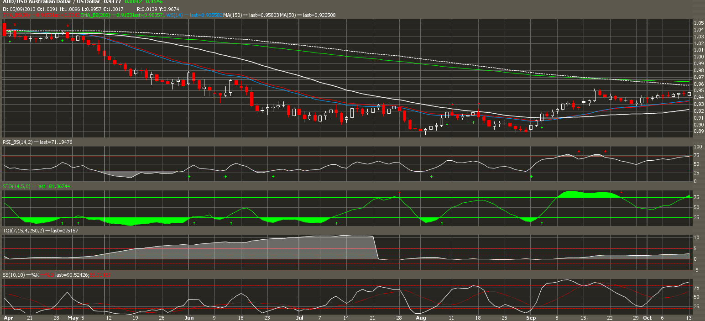The image size is (705, 321).
Task: Toggle the EMA_BS(200) legend entry
Action: (x=95, y=15)
